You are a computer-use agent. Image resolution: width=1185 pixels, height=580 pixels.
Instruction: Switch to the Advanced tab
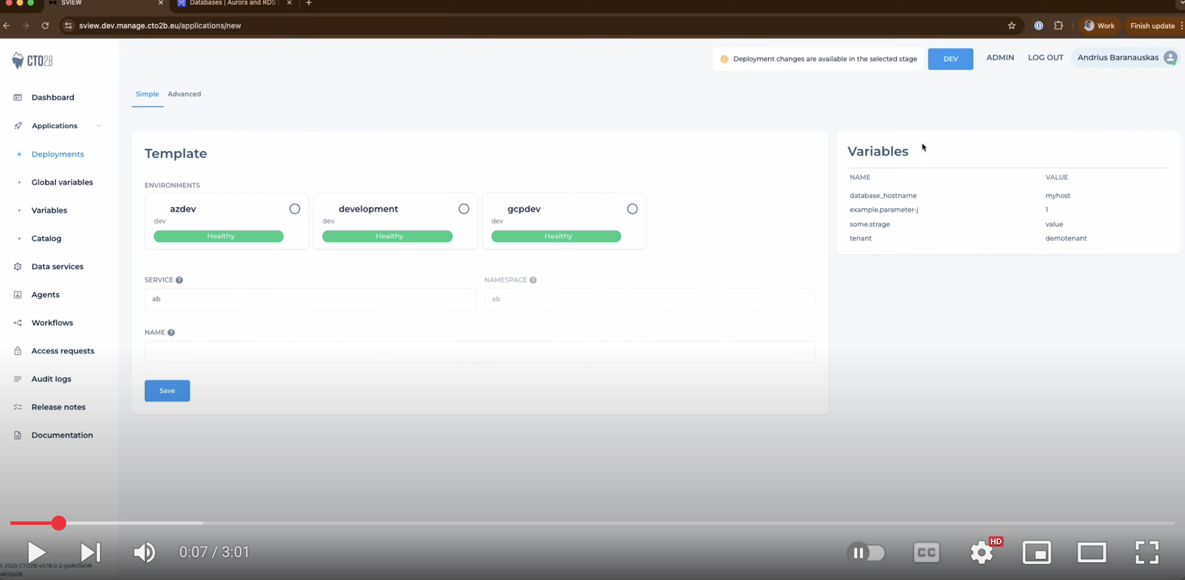tap(184, 94)
